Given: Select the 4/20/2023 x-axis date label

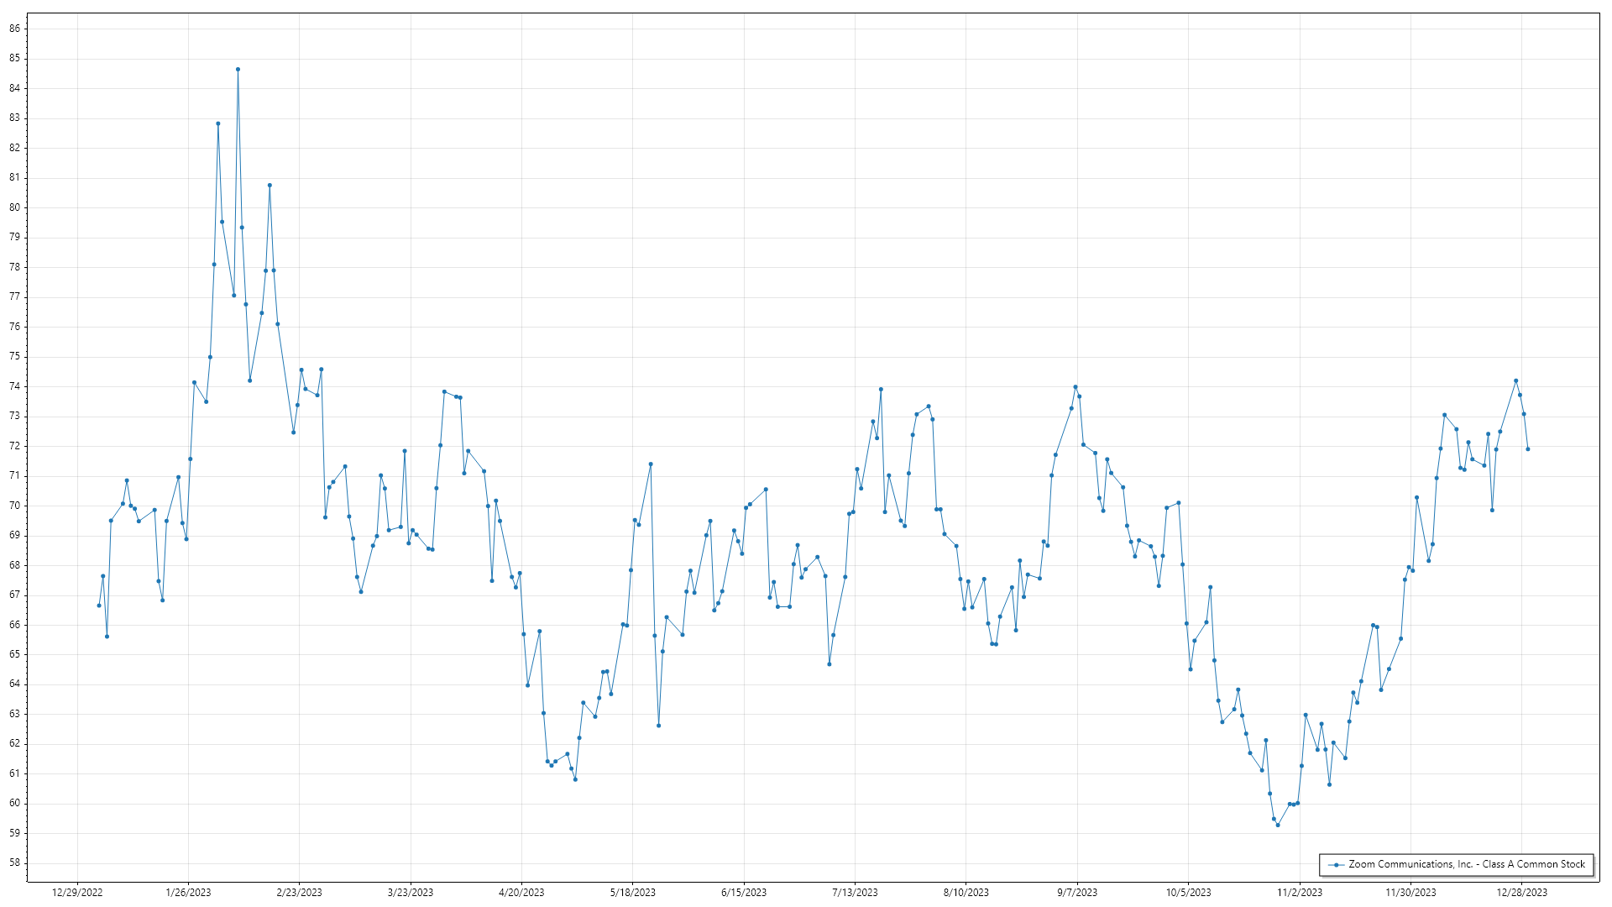Looking at the screenshot, I should click(x=521, y=893).
